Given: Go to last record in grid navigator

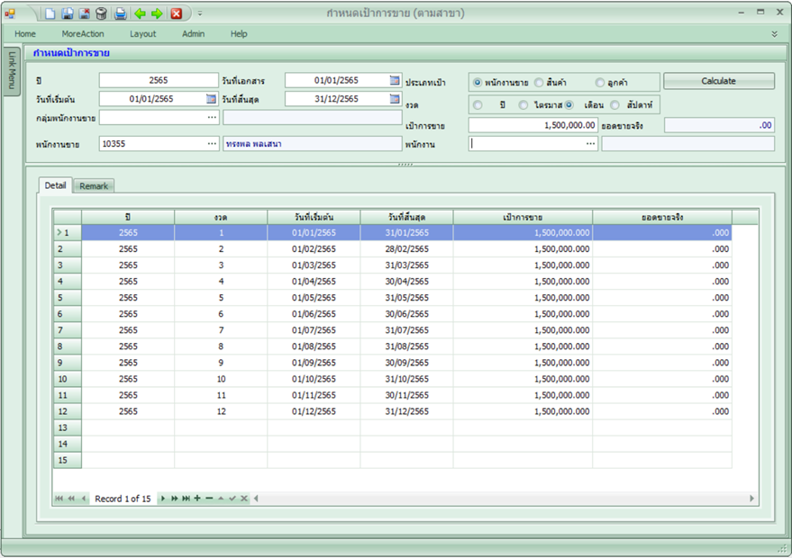Looking at the screenshot, I should pyautogui.click(x=186, y=499).
